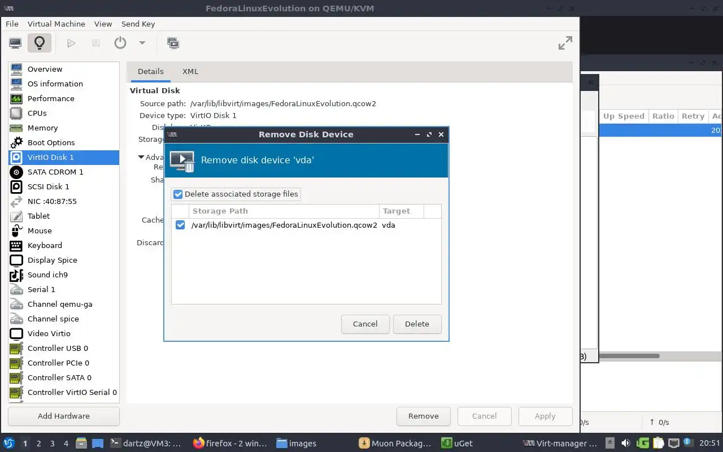
Task: Switch to workspace 3 in pager
Action: point(53,444)
